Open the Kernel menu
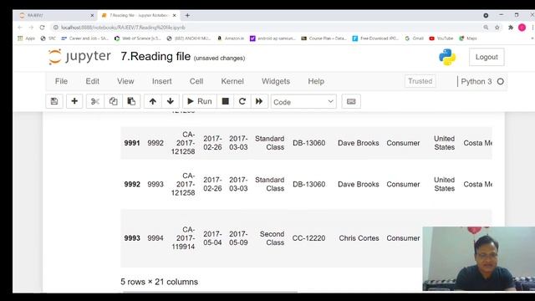Viewport: 535px width, 301px height. tap(232, 81)
